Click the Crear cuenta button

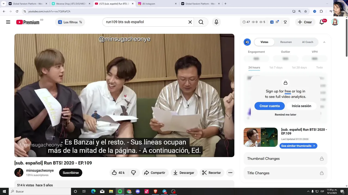(269, 106)
